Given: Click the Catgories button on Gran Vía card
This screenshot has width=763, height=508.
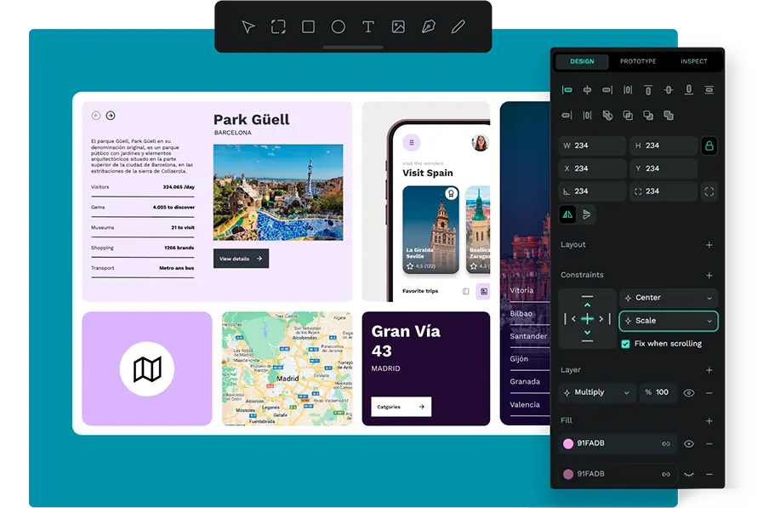Looking at the screenshot, I should (401, 407).
